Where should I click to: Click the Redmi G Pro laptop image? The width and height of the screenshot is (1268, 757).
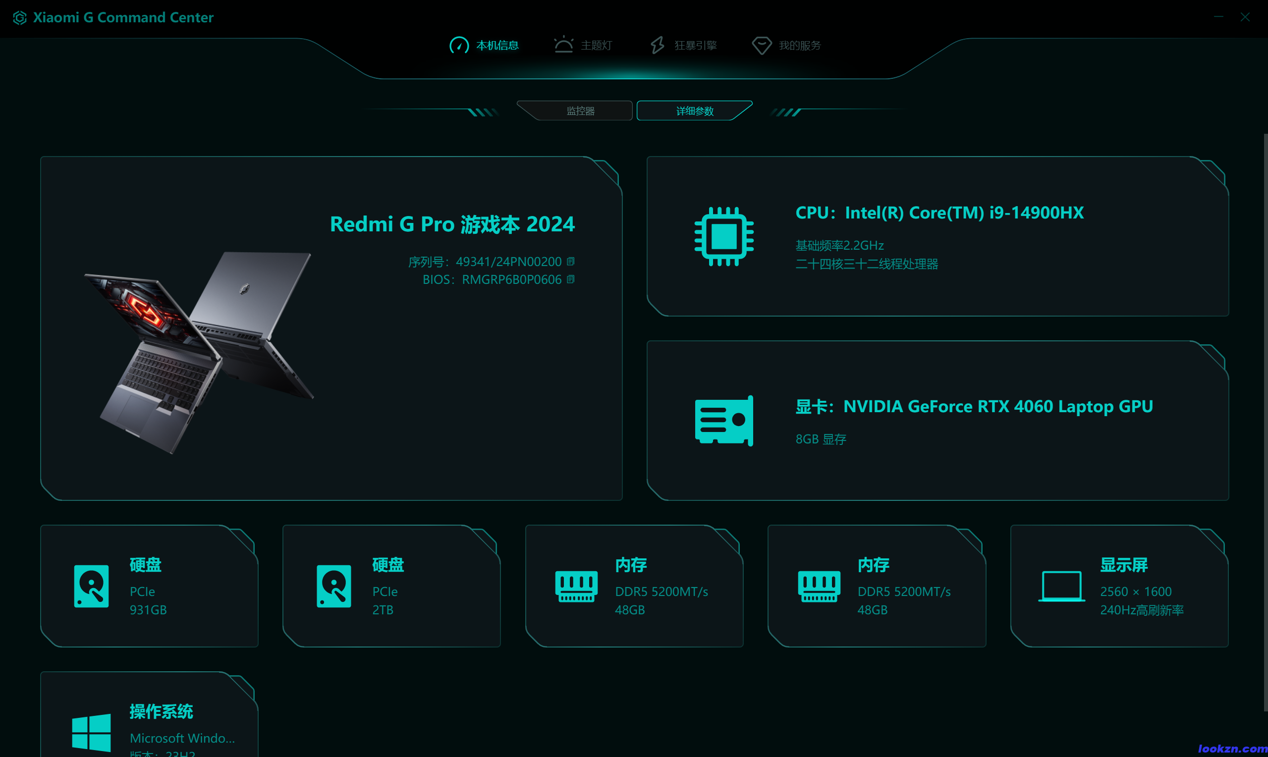pos(199,352)
